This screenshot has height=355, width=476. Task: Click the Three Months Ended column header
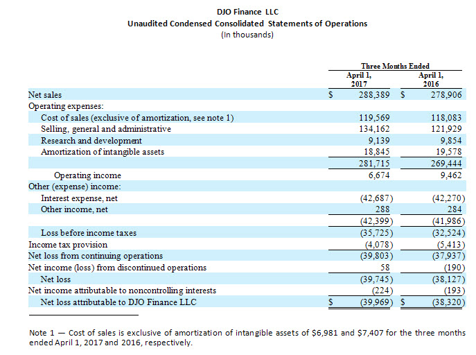(x=395, y=66)
